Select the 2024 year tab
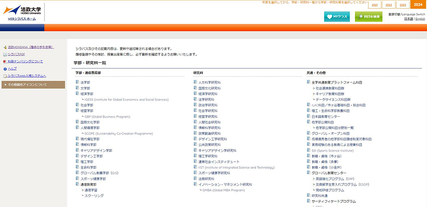This screenshot has height=207, width=427. [x=417, y=5]
